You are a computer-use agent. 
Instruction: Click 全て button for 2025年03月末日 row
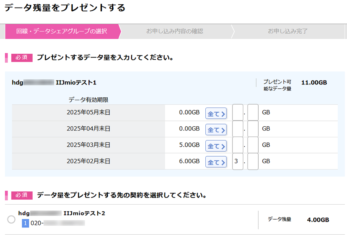(x=216, y=146)
